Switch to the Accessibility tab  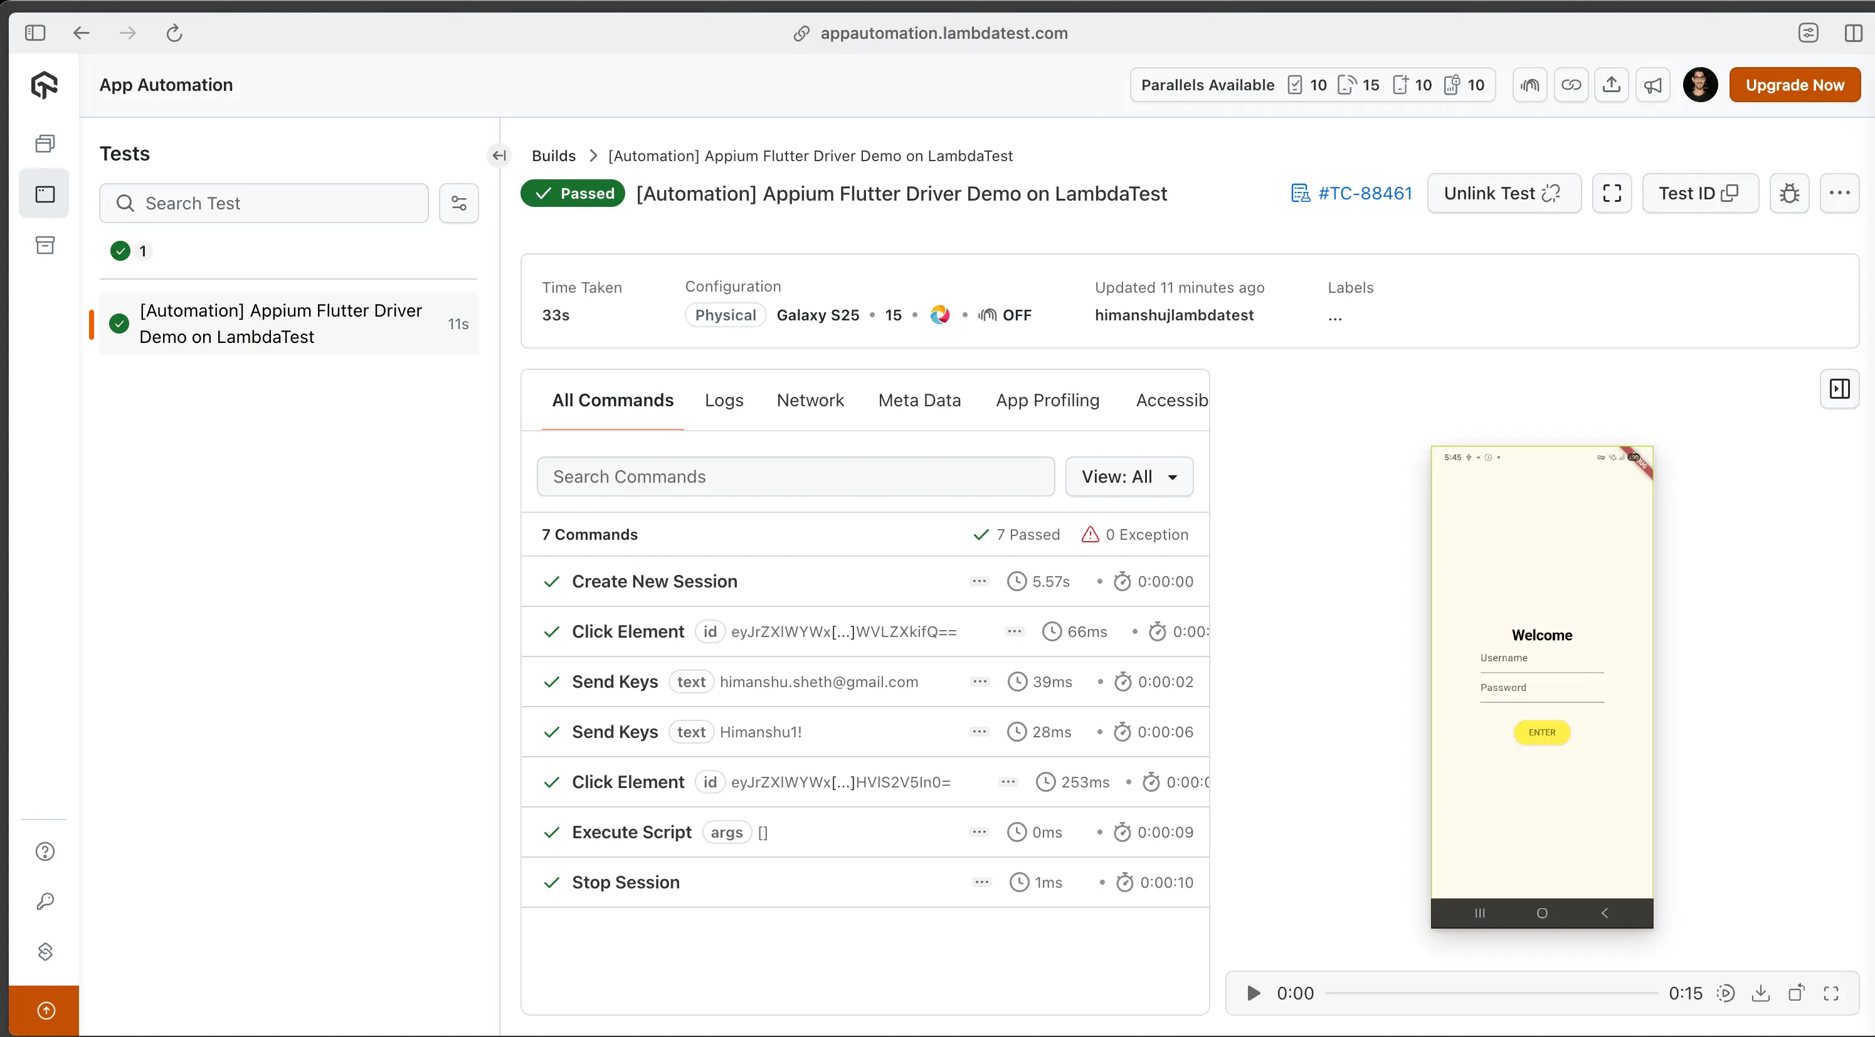coord(1171,400)
